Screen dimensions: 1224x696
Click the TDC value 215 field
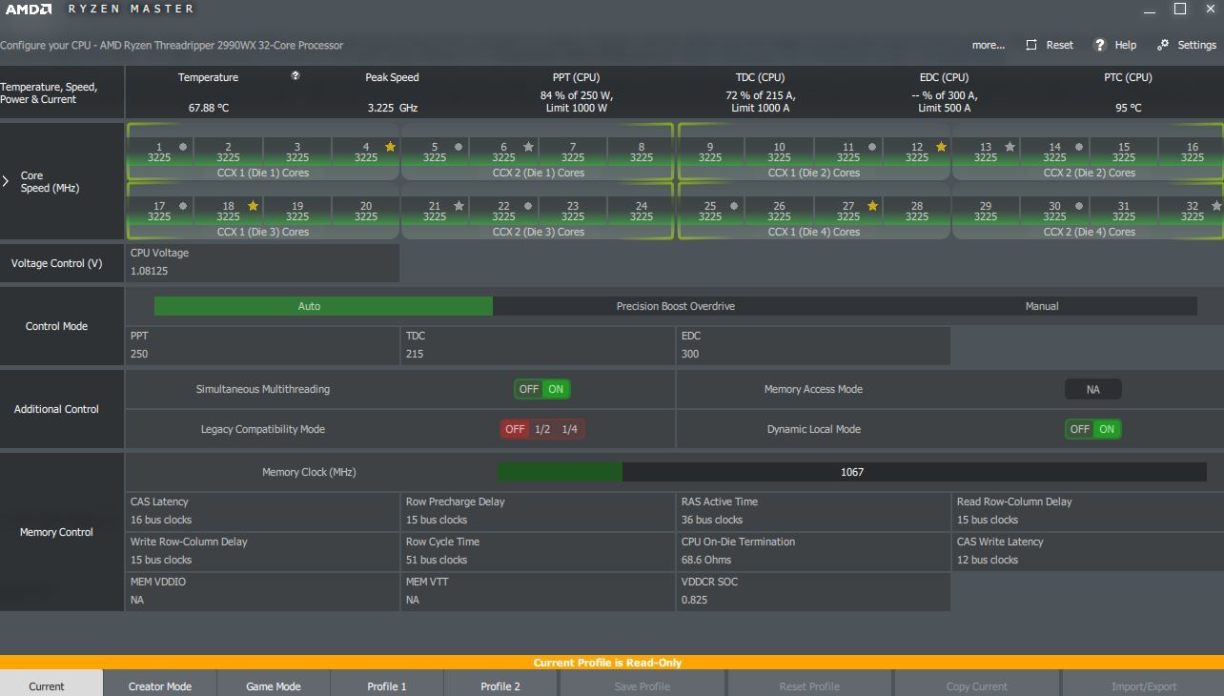pyautogui.click(x=538, y=345)
